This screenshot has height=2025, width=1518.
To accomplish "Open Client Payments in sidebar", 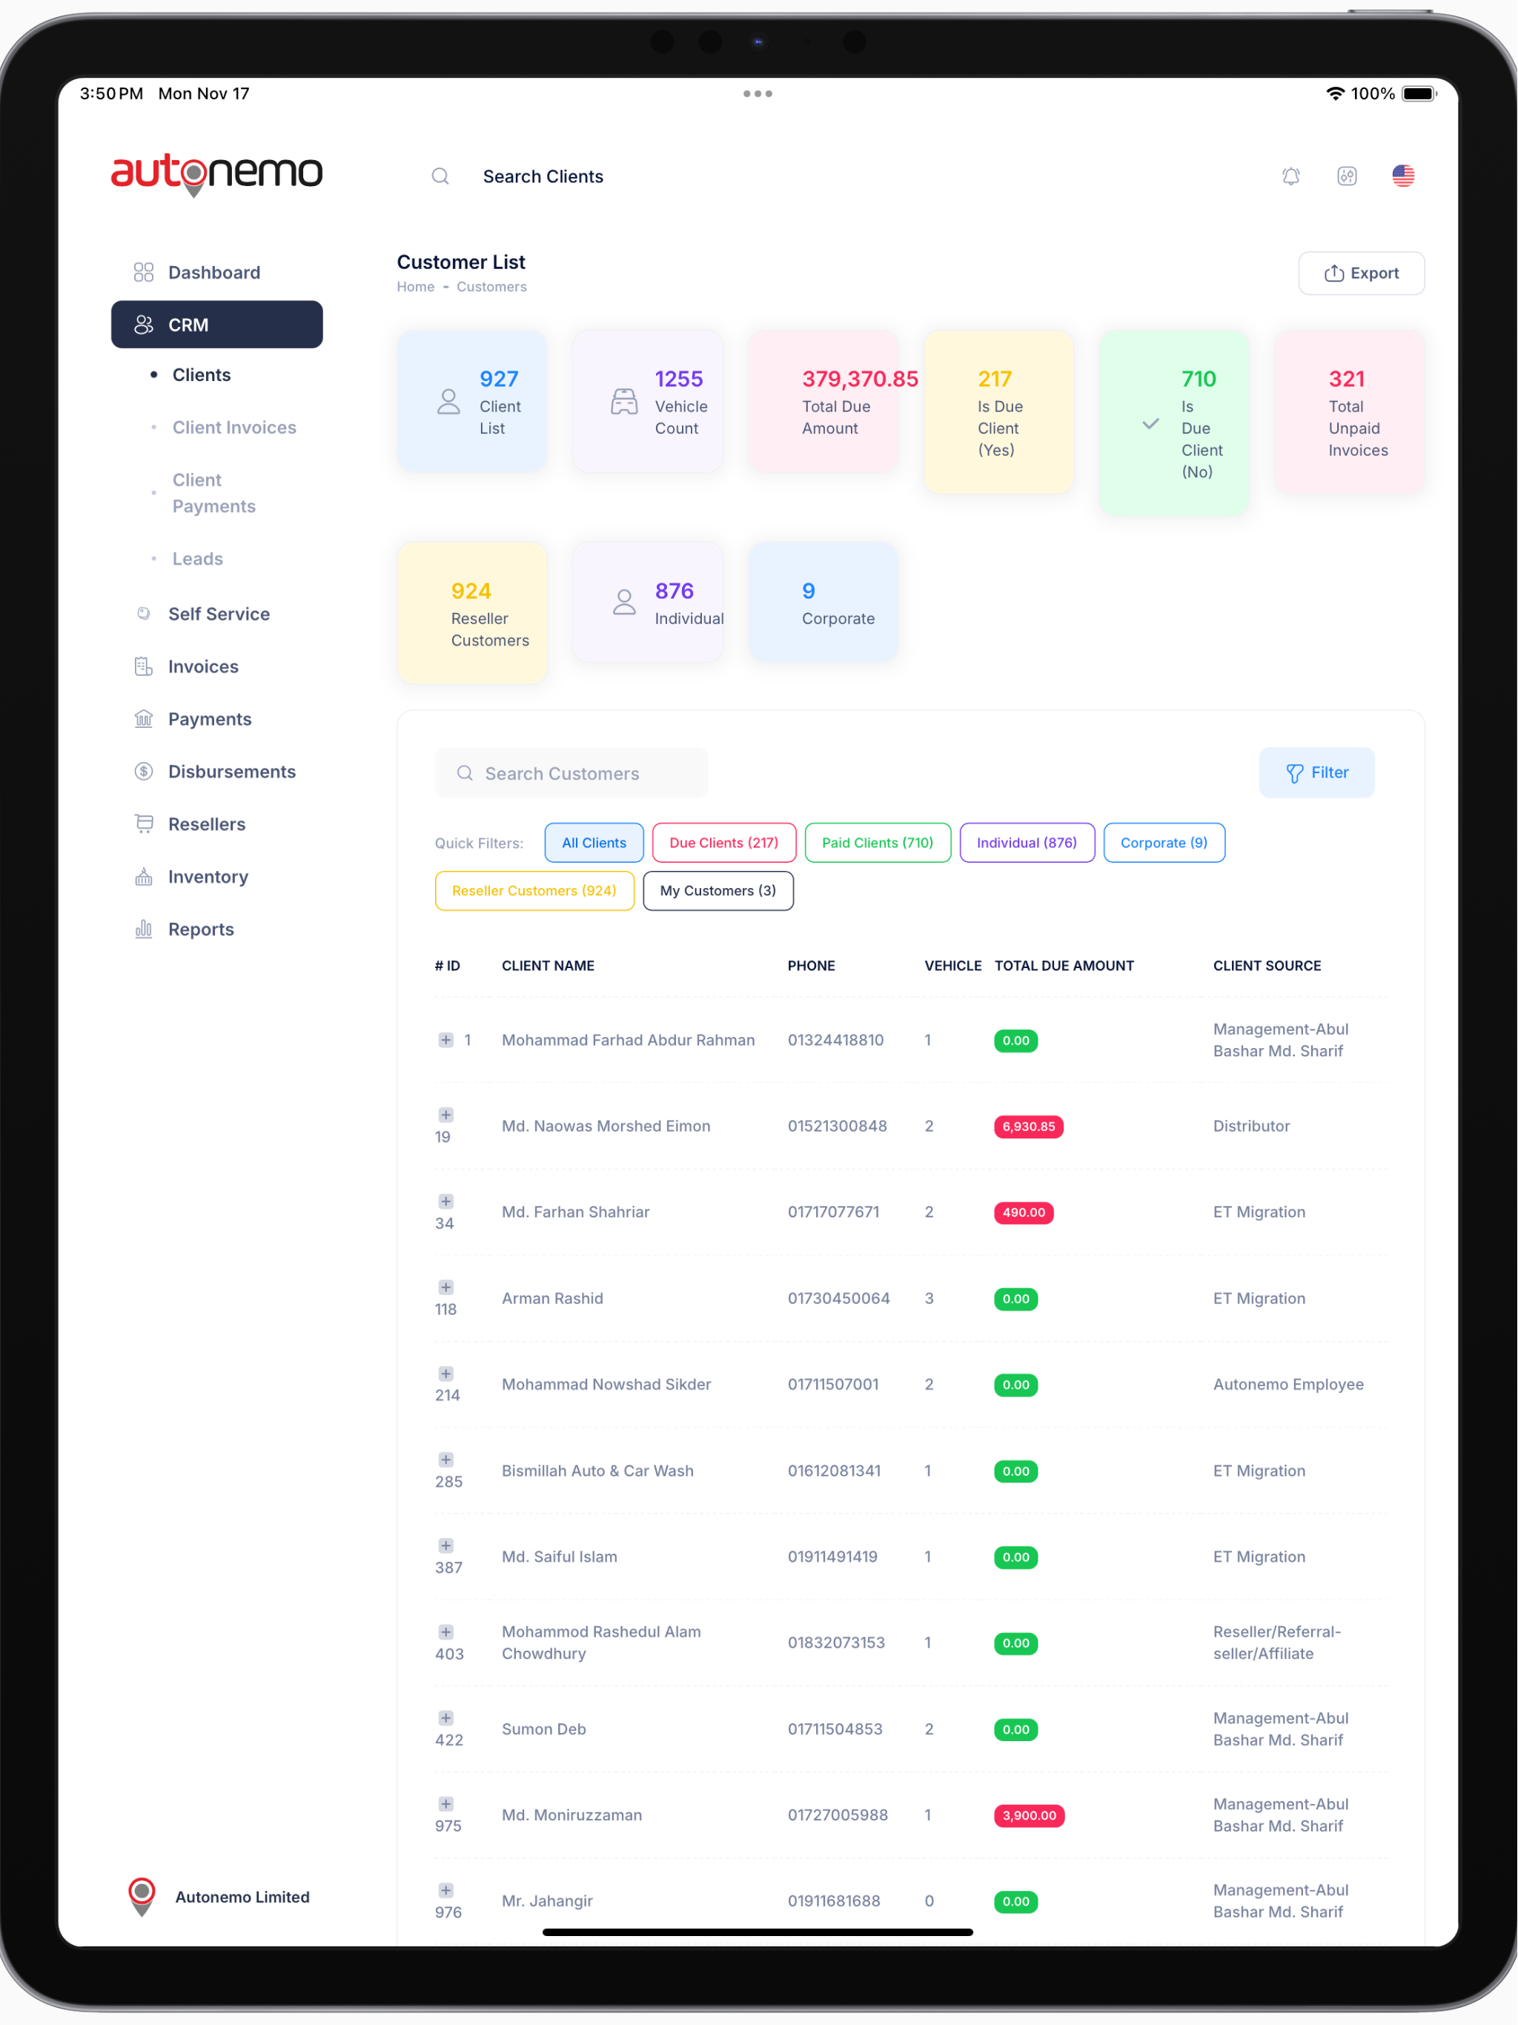I will pos(214,494).
